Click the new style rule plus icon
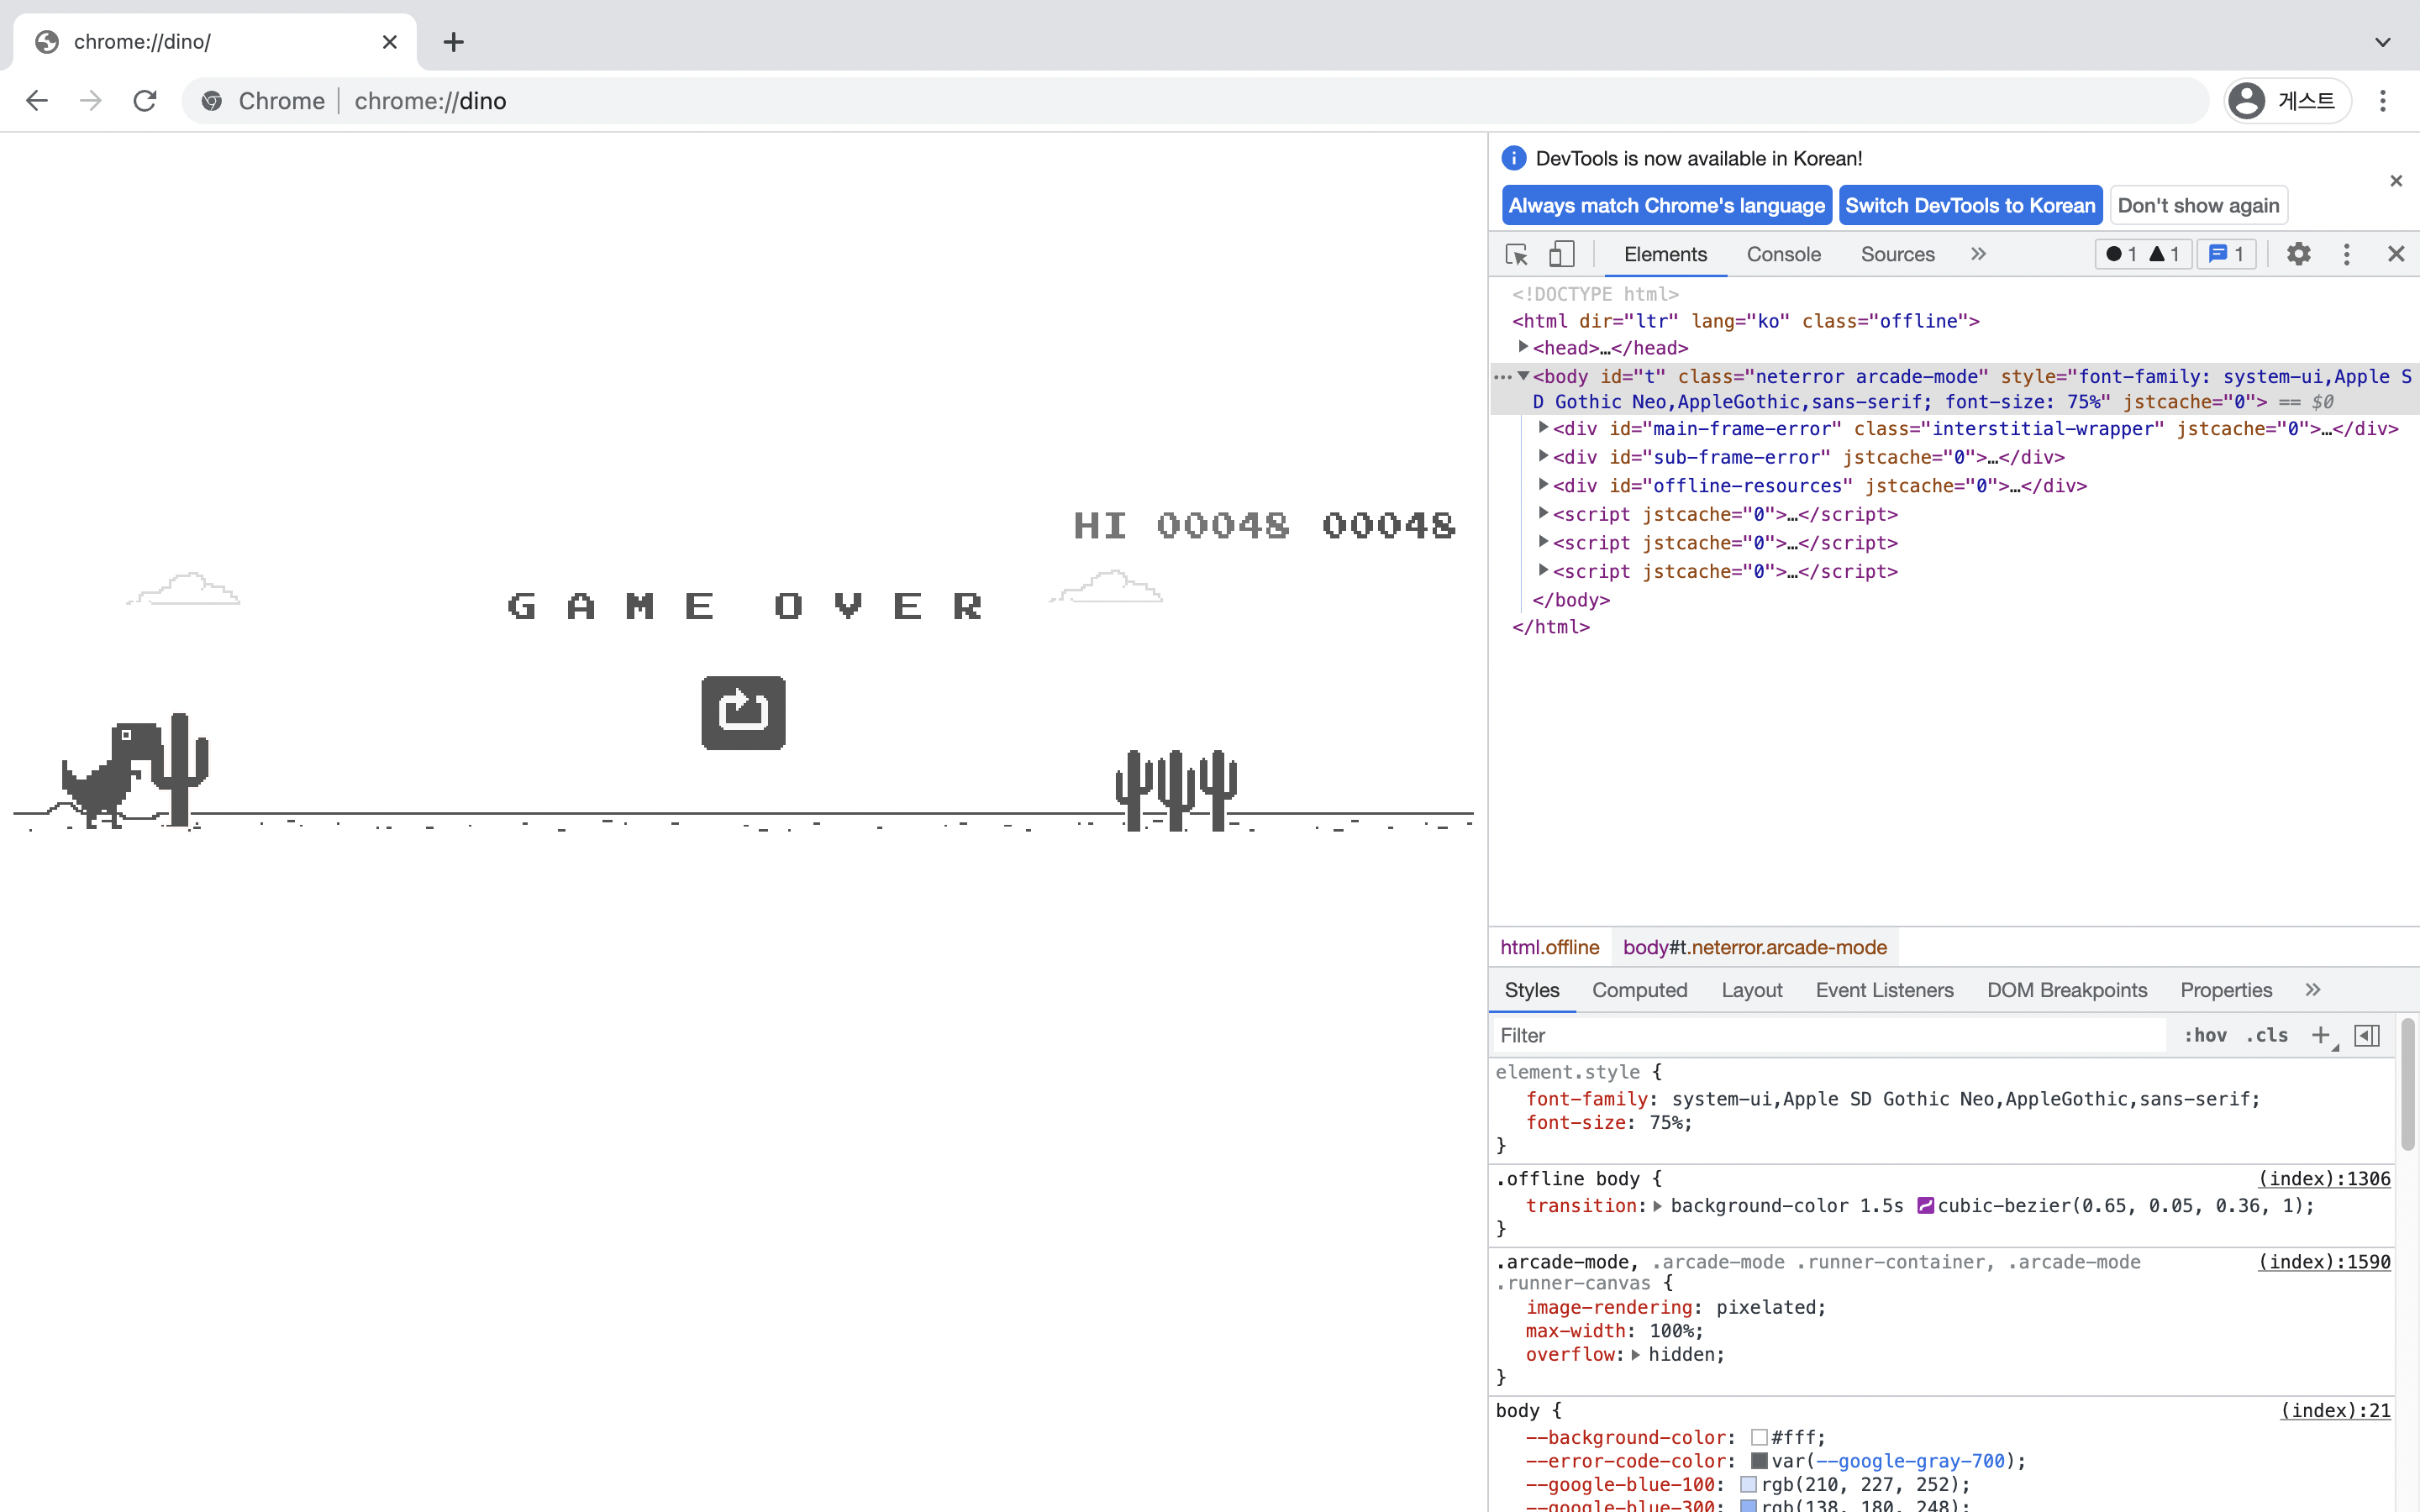Image resolution: width=2420 pixels, height=1512 pixels. tap(2320, 1035)
